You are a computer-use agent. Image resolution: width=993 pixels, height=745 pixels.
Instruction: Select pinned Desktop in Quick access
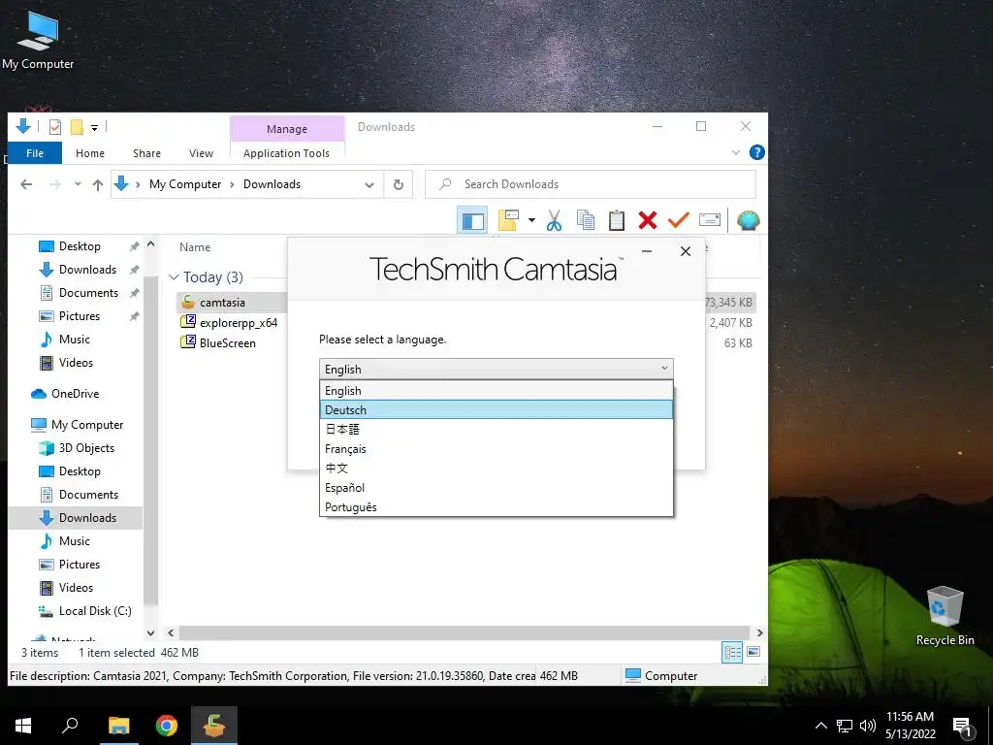click(80, 246)
